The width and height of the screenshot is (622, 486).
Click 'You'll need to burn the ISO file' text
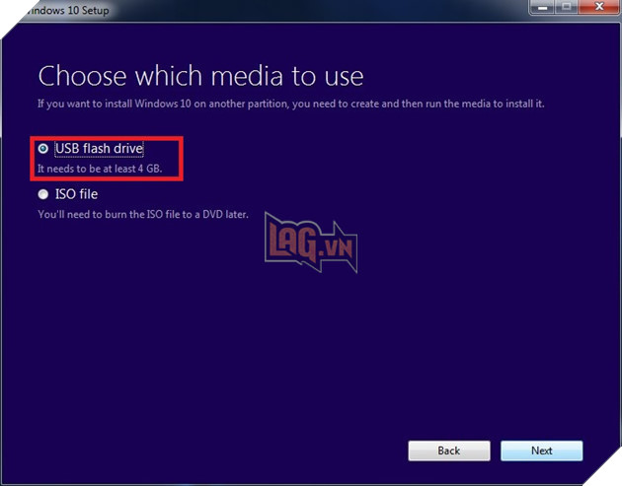click(143, 214)
